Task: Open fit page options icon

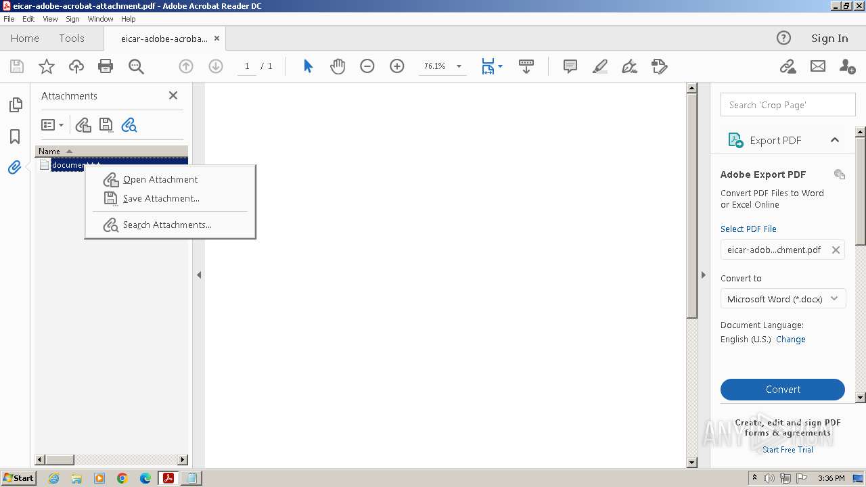Action: click(491, 66)
